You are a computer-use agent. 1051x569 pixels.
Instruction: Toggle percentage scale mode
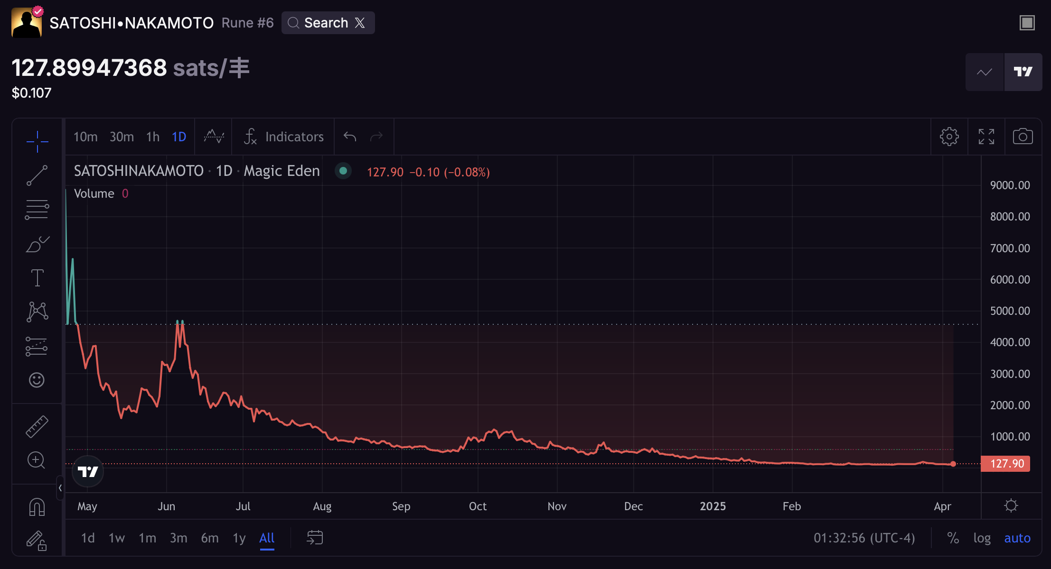point(953,538)
